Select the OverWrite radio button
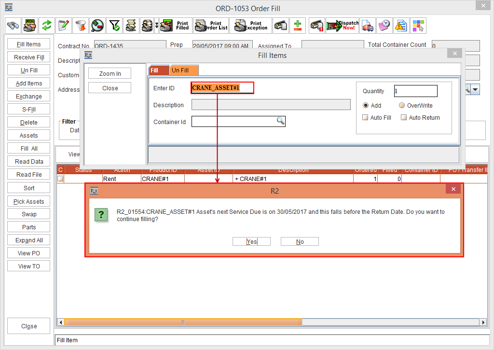The width and height of the screenshot is (494, 350). pos(402,106)
